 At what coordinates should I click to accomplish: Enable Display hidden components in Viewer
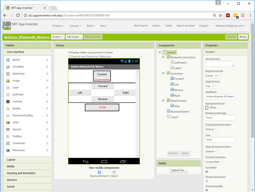[x=69, y=52]
